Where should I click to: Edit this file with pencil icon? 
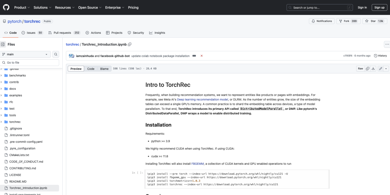381,69
